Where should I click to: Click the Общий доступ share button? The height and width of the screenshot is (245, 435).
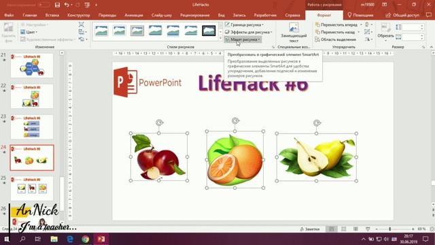point(403,15)
